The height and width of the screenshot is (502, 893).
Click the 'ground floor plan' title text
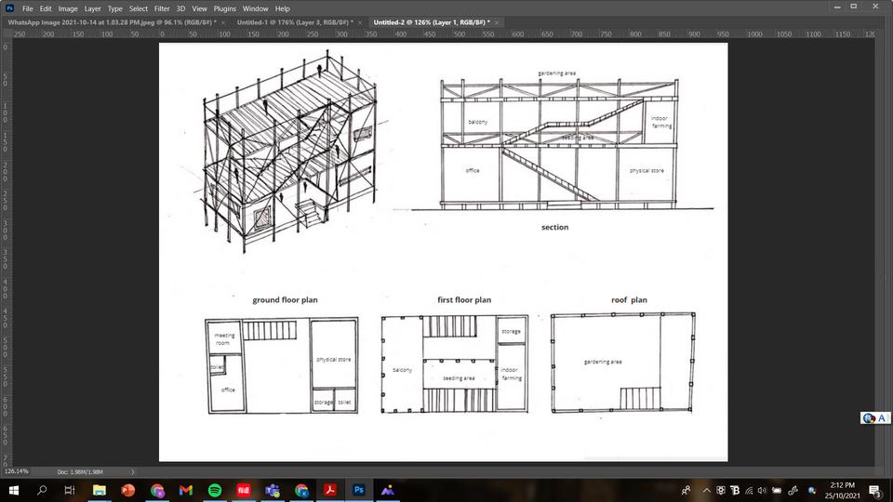pyautogui.click(x=285, y=300)
